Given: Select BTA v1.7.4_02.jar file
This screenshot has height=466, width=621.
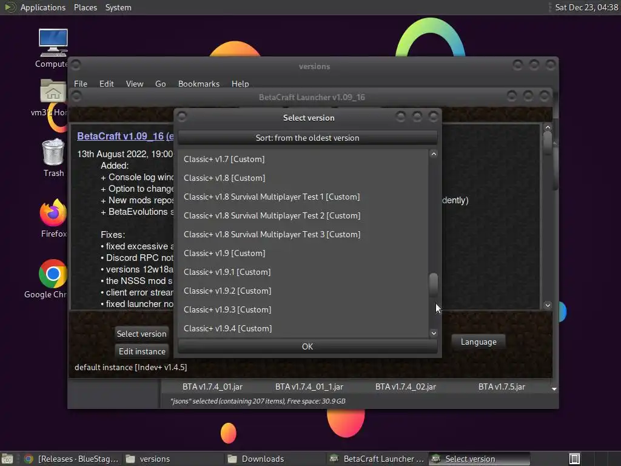Looking at the screenshot, I should [x=406, y=387].
